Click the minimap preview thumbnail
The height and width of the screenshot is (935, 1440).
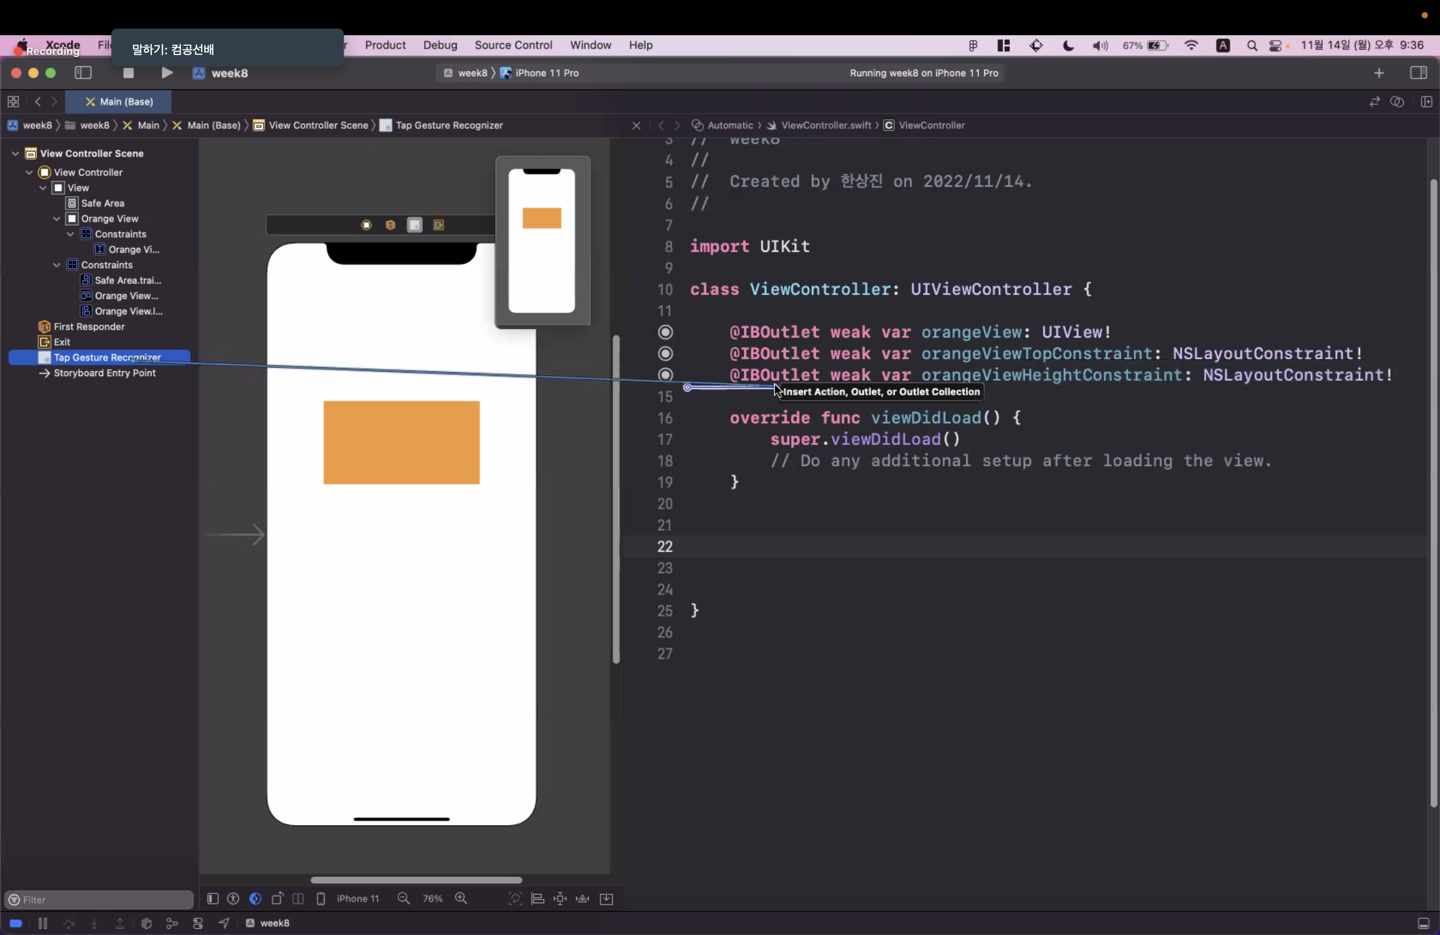[x=542, y=242]
